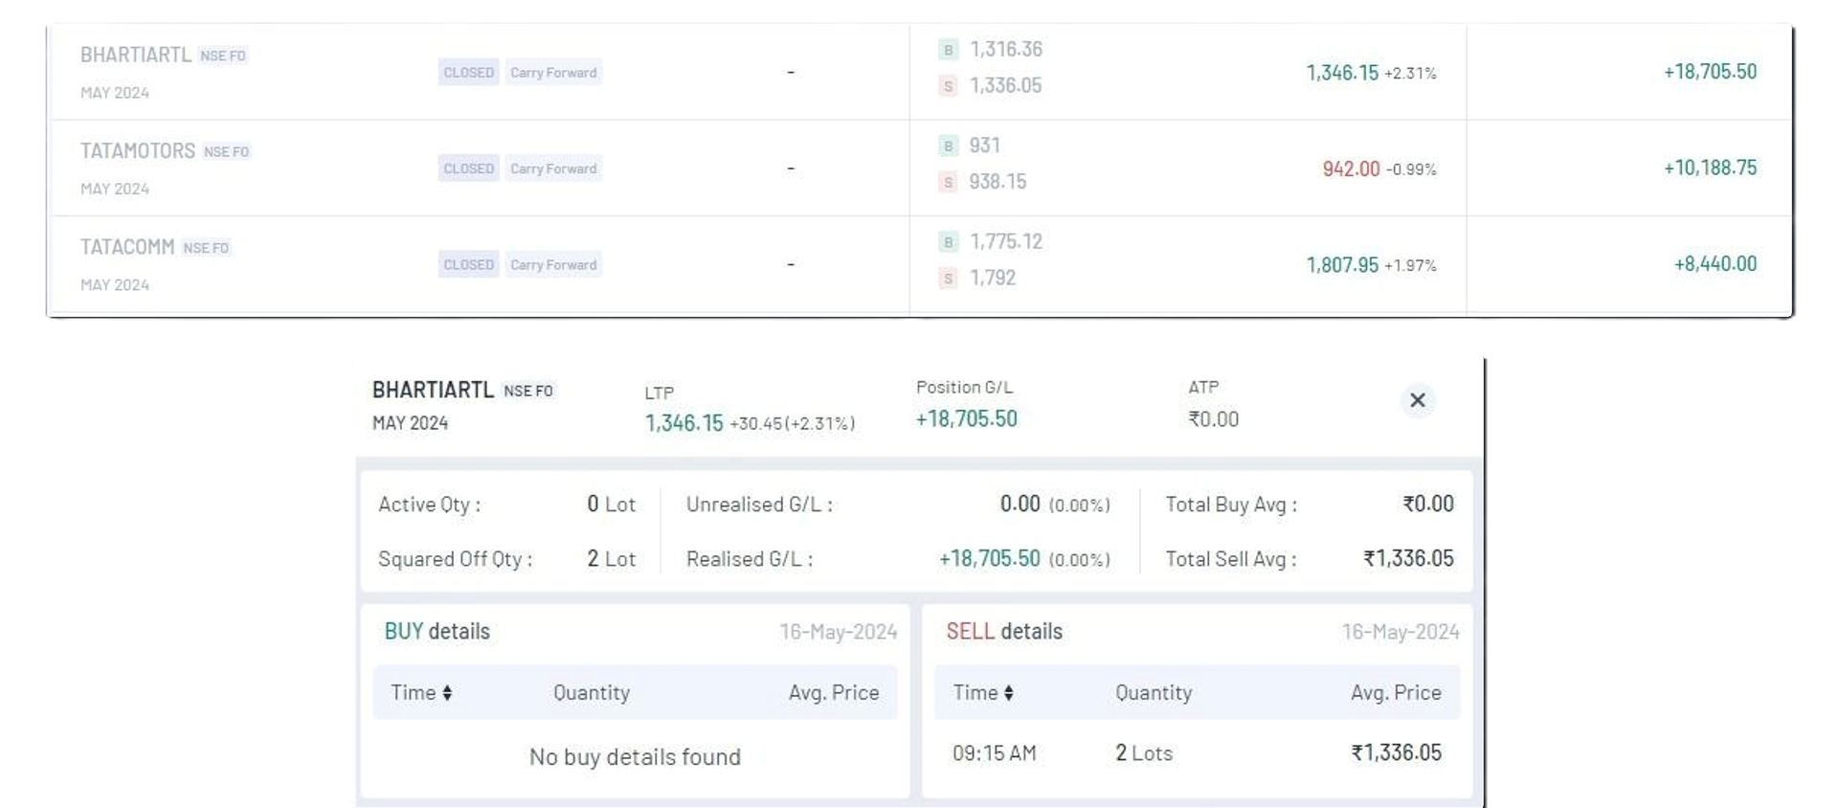Screen dimensions: 1838x808
Task: Click the B buy icon in BHARTIARTL row
Action: coord(948,50)
